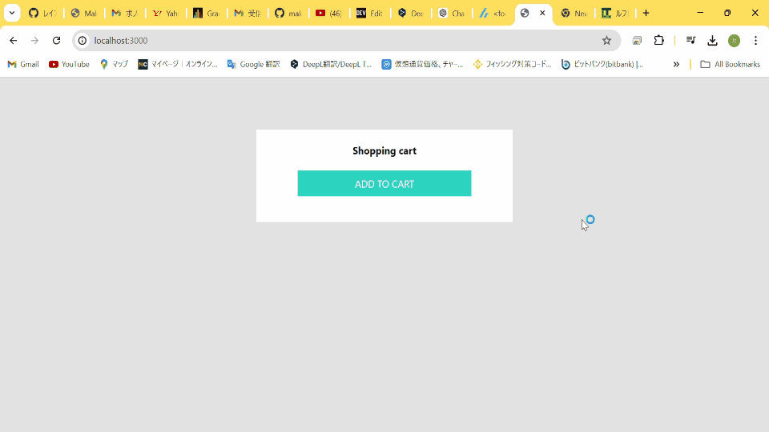Open the フィッシング対策コード bookmark
Screen dimensions: 769x432
[513, 64]
